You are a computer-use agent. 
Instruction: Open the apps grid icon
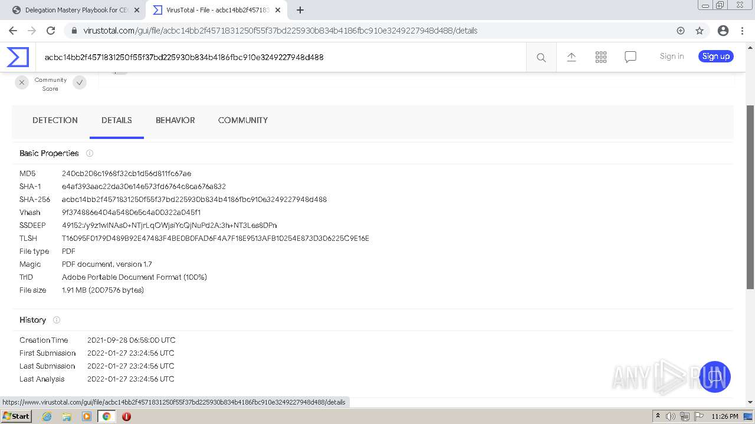point(600,57)
